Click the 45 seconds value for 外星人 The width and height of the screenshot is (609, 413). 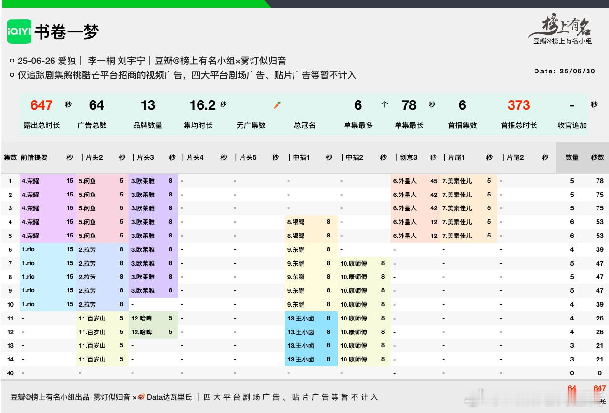[434, 181]
